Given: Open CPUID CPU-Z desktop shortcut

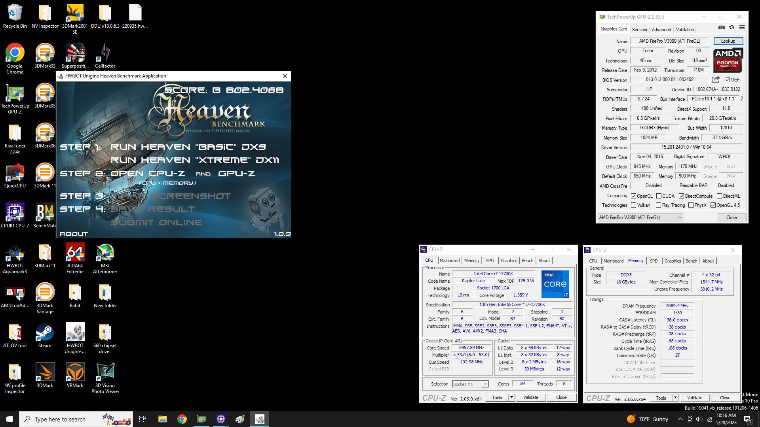Looking at the screenshot, I should point(15,215).
